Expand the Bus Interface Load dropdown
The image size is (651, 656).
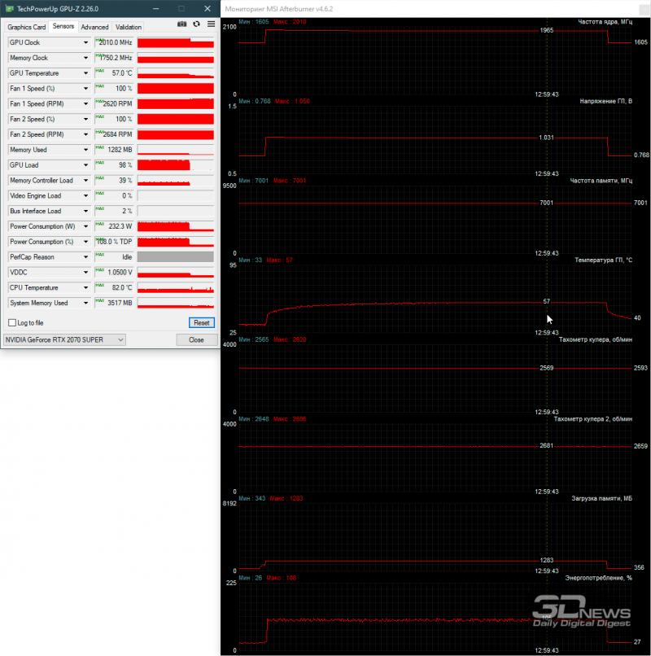point(85,212)
